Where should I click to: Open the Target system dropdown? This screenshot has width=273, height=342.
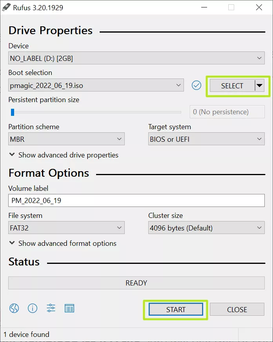[206, 139]
